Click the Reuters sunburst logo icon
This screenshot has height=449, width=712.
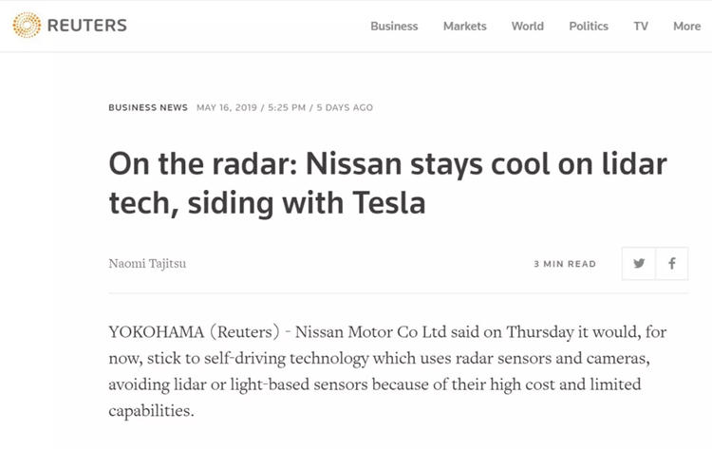coord(27,25)
